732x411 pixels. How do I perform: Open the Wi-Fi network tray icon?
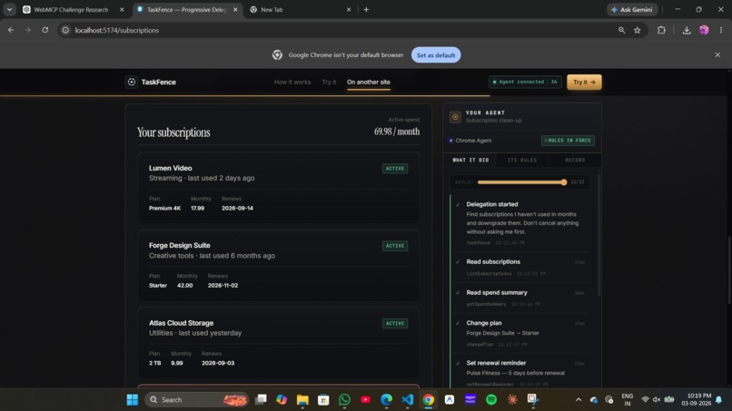coord(645,400)
